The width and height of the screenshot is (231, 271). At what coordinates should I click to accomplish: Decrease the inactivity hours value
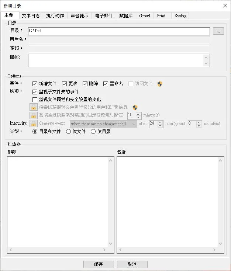[160, 126]
